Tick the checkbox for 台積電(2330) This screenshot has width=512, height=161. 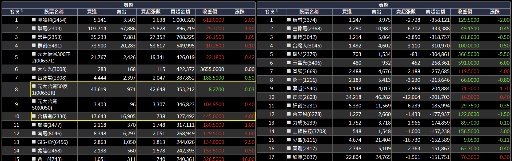(34, 116)
